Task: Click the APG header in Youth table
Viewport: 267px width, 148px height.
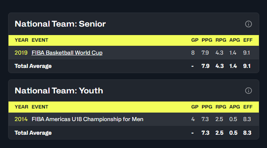Action: point(235,107)
